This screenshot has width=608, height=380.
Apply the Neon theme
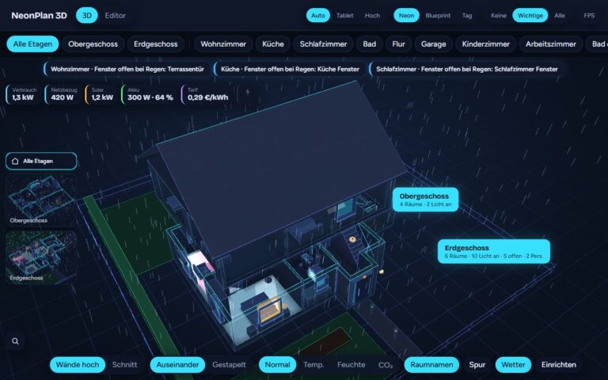(x=406, y=16)
